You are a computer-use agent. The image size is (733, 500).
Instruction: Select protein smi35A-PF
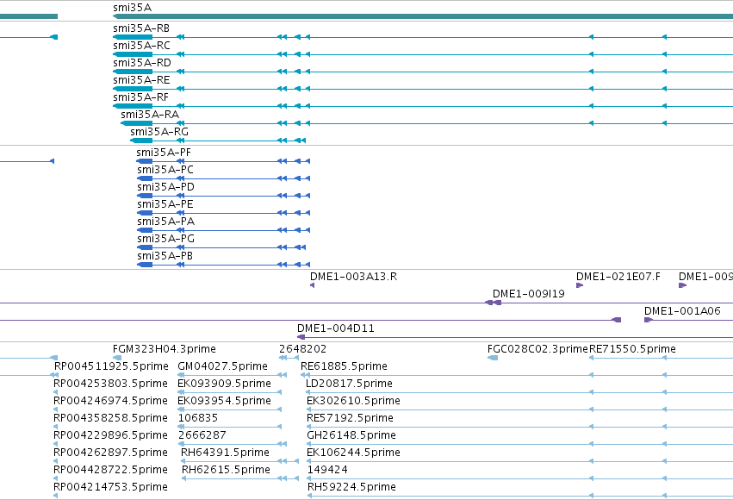pos(164,153)
